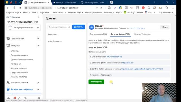Open the TRVL bookmarks folder
The image size is (181, 102).
[x=35, y=12]
